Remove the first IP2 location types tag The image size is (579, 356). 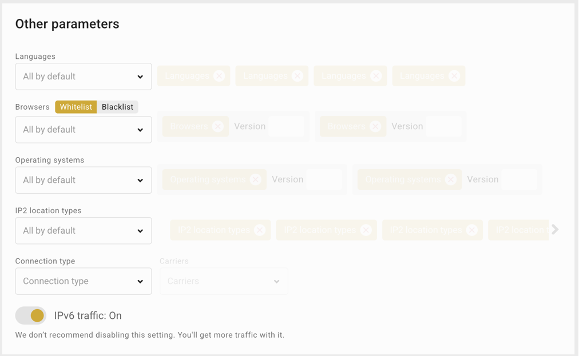(x=260, y=230)
